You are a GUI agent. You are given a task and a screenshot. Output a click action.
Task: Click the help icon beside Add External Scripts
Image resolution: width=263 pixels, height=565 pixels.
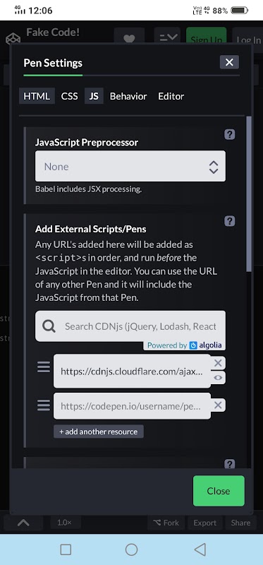click(230, 221)
